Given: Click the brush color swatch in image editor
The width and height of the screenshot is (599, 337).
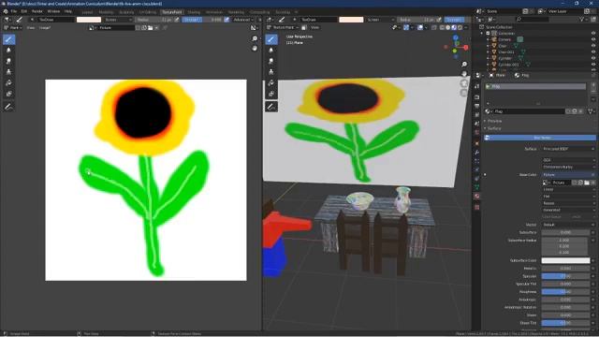Looking at the screenshot, I should click(89, 20).
